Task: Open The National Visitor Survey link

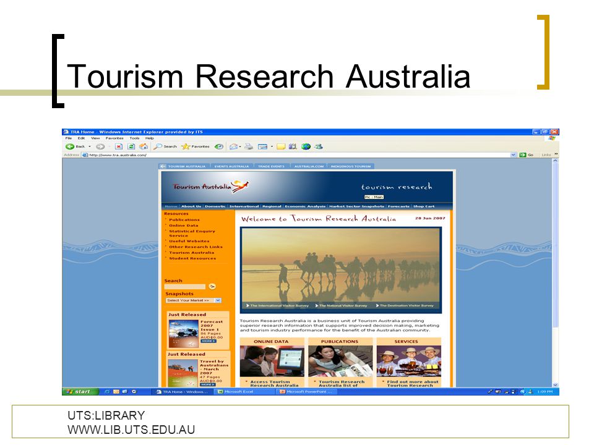Action: 341,305
